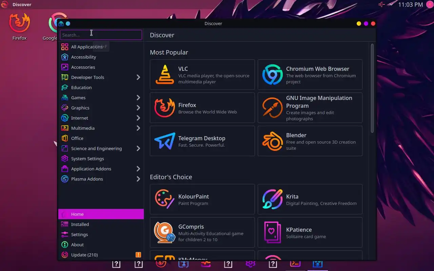Select the Accessories category icon

(64, 67)
